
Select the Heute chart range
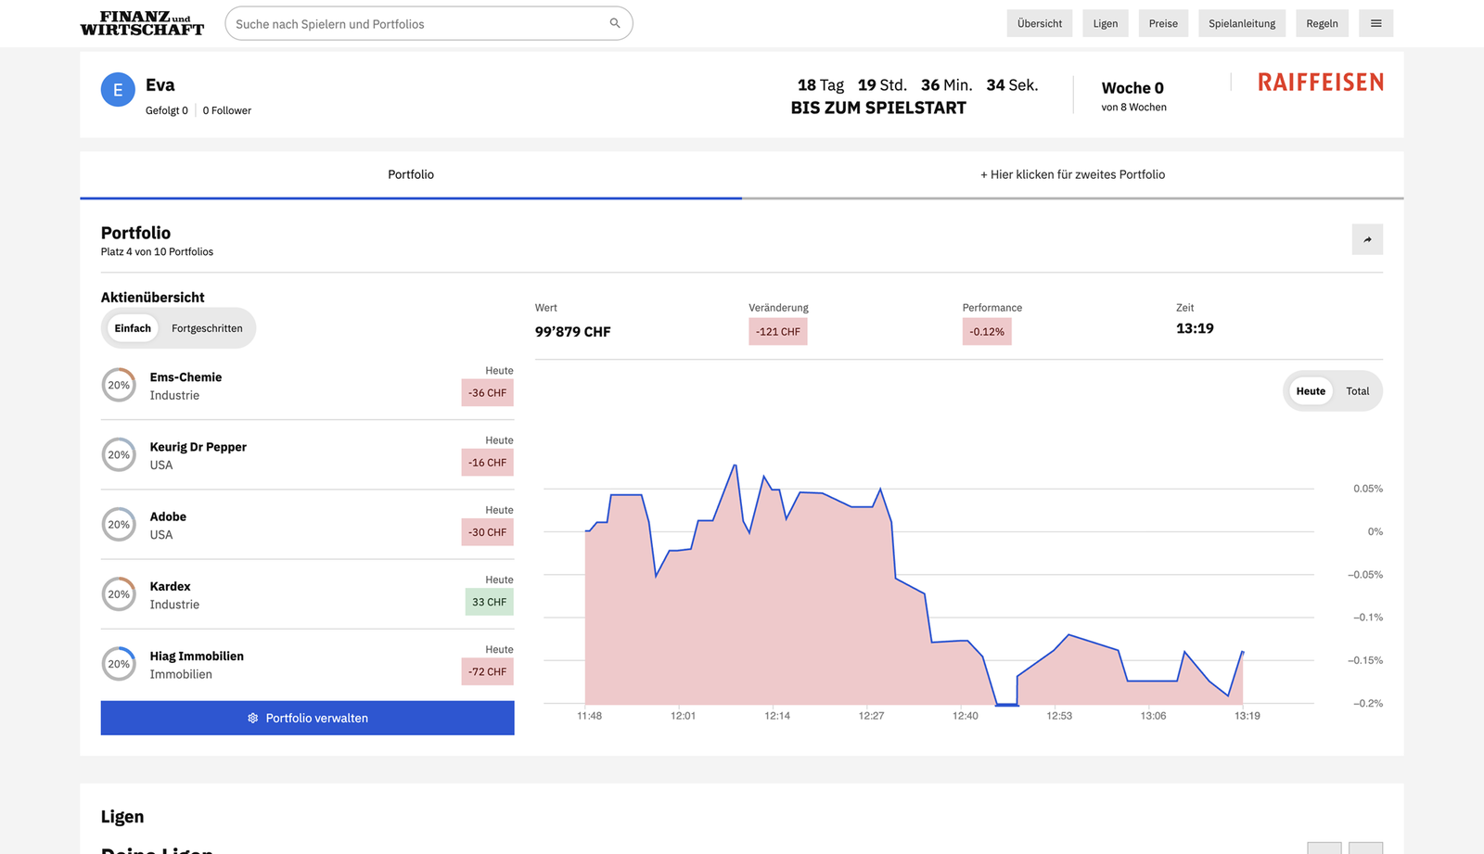[x=1310, y=391]
